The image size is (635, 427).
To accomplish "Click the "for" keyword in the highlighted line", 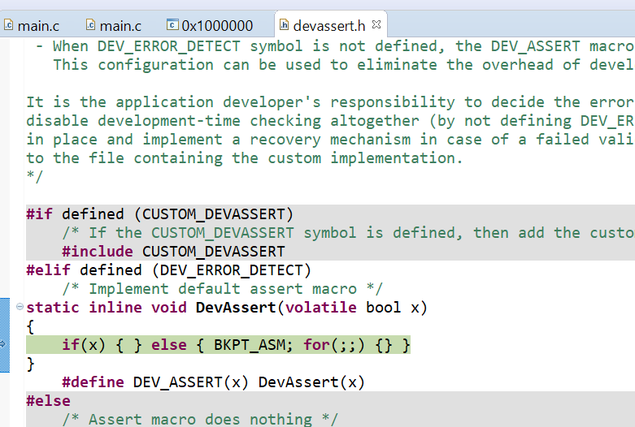I will 316,346.
